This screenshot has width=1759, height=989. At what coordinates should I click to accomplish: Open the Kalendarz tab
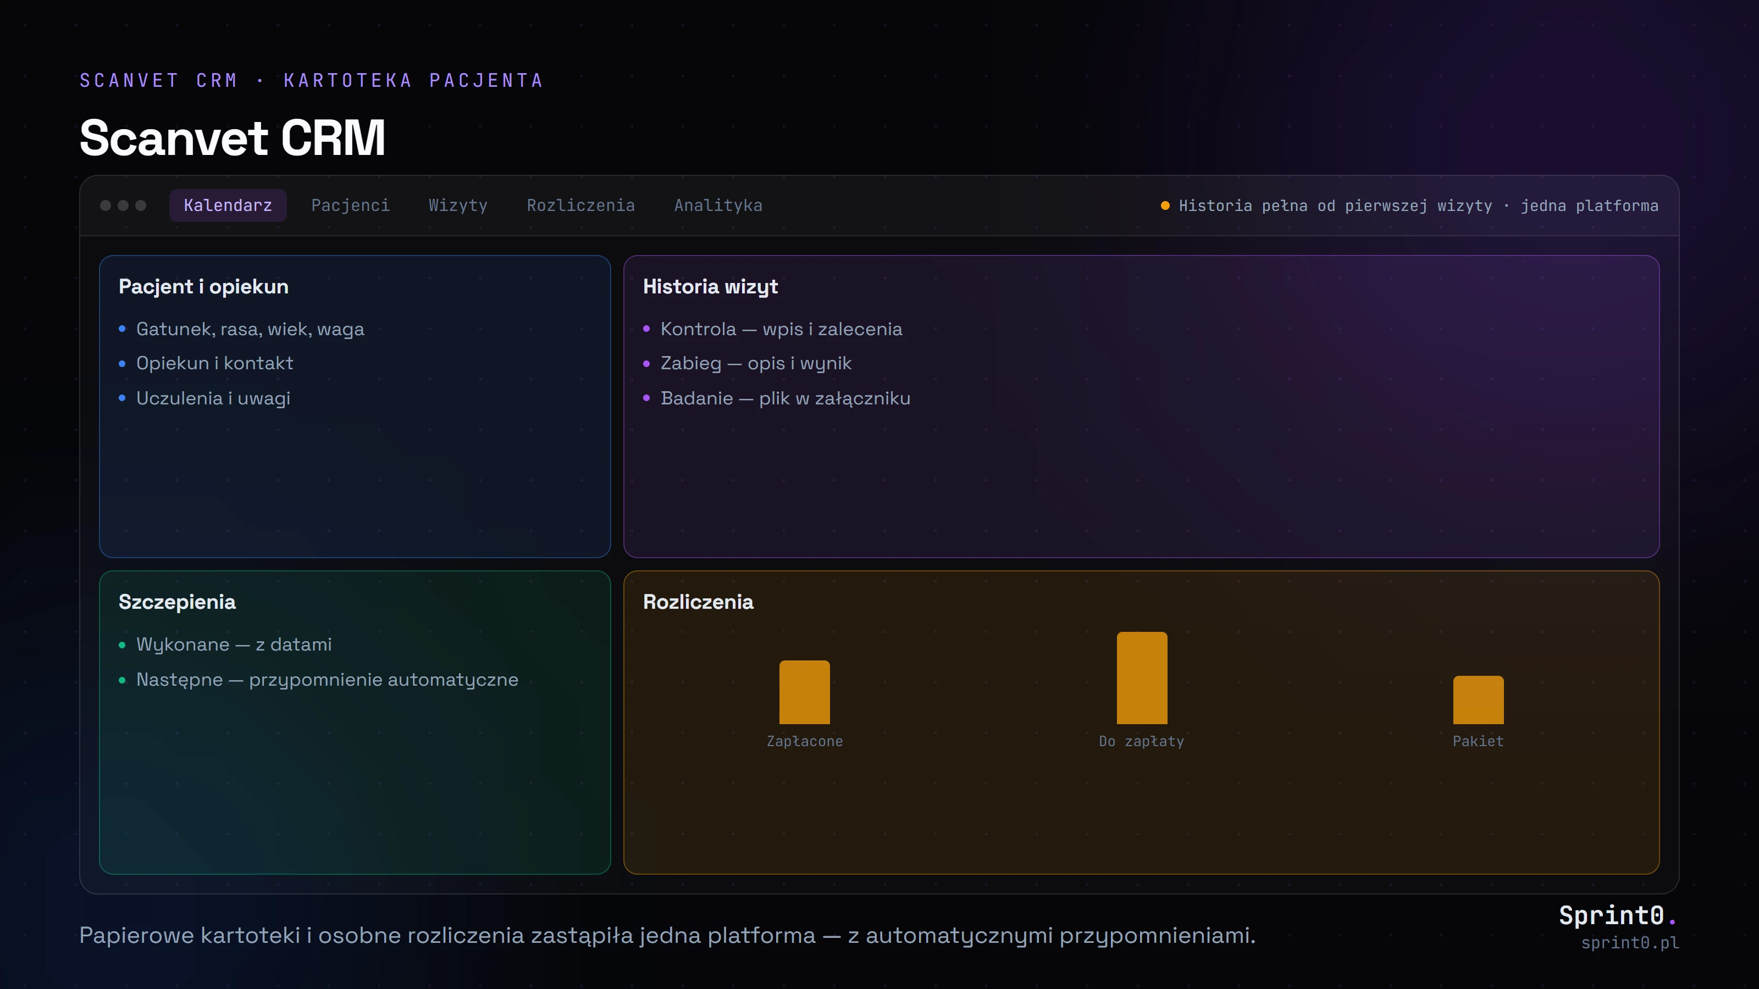pyautogui.click(x=228, y=205)
